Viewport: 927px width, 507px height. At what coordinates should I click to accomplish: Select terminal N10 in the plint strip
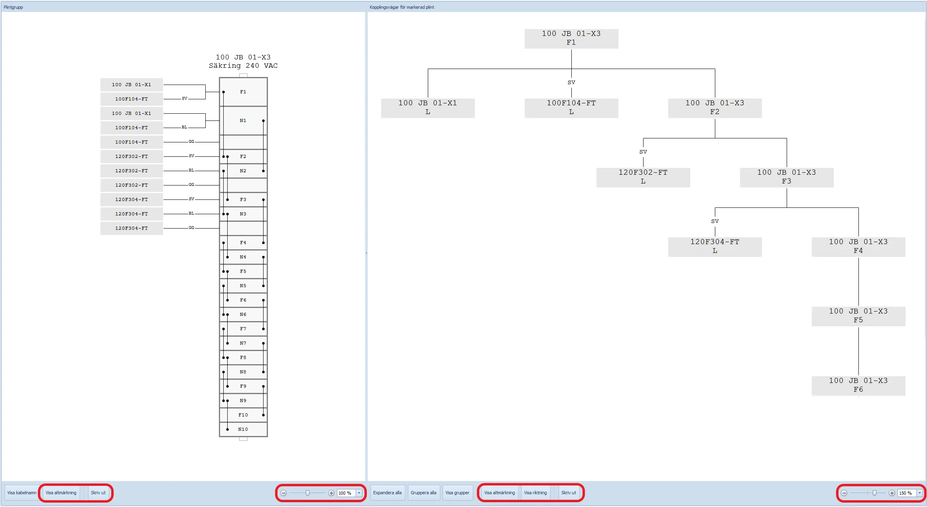[x=243, y=429]
